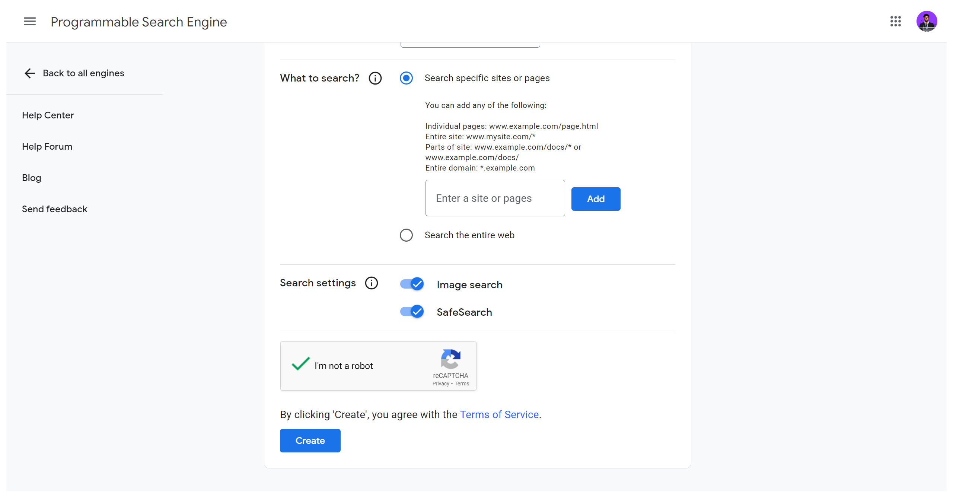Open the Help Center page
Viewport: 953px width, 493px height.
click(48, 115)
